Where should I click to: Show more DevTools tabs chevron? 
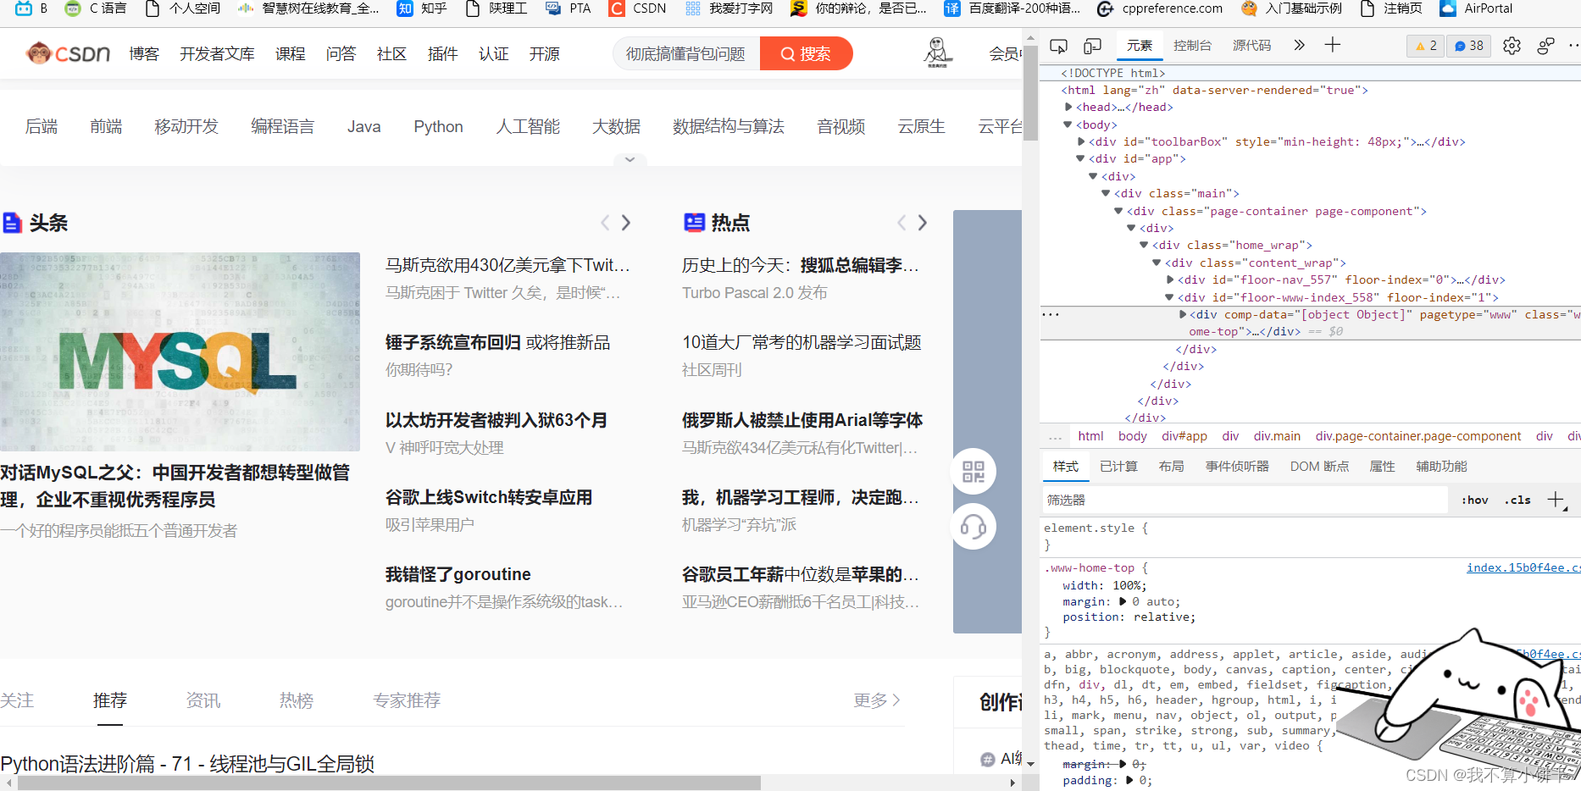[x=1300, y=45]
